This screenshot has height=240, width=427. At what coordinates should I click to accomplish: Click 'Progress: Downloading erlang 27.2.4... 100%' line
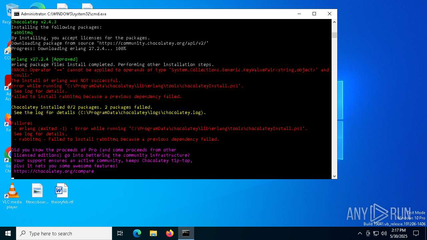[x=69, y=49]
